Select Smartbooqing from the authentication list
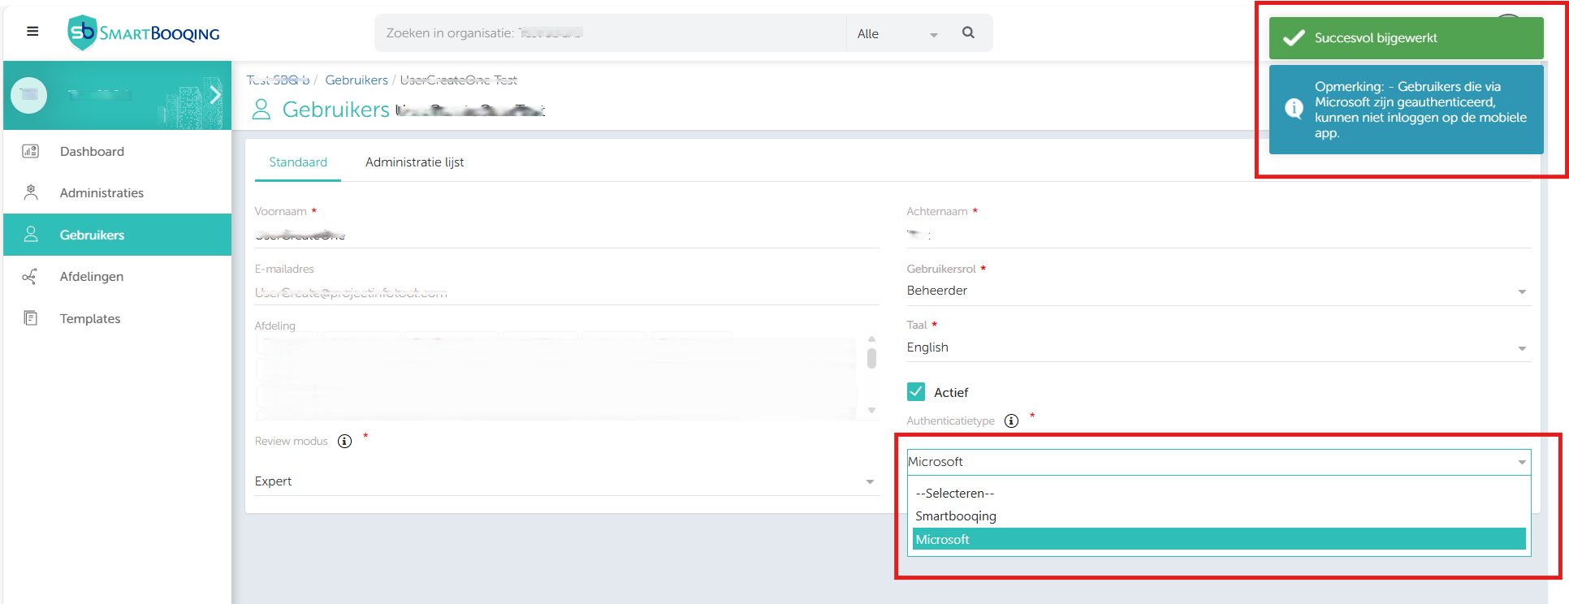This screenshot has width=1569, height=604. pyautogui.click(x=956, y=516)
